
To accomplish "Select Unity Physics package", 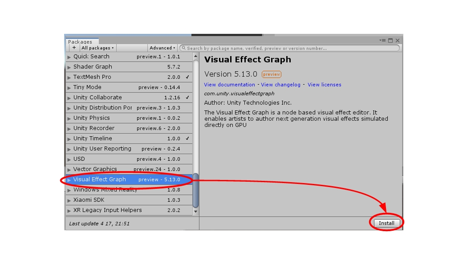I will pos(129,118).
